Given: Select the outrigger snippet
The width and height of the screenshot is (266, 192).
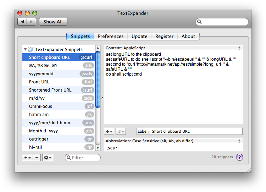Looking at the screenshot, I should (59, 139).
